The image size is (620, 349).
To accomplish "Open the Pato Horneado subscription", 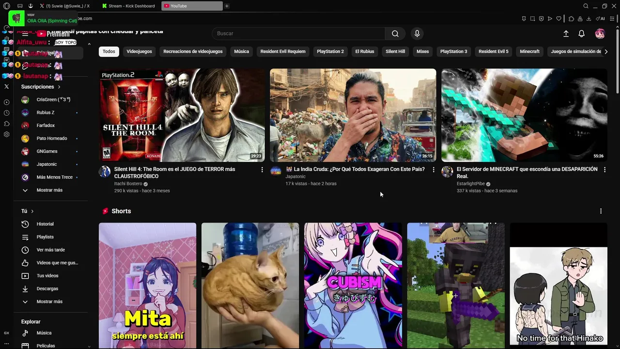I will (x=51, y=138).
